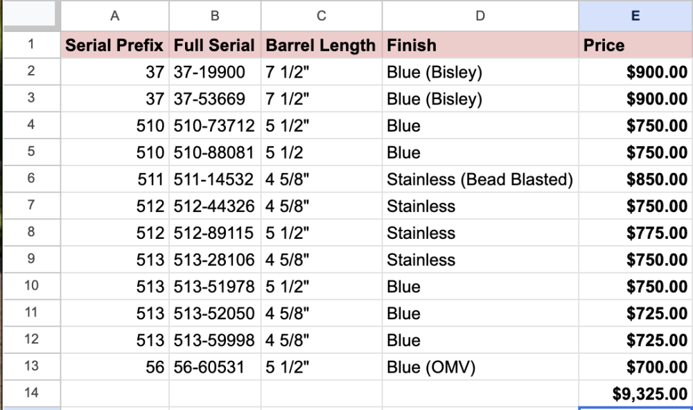Image resolution: width=693 pixels, height=410 pixels.
Task: Select column A header
Action: [x=115, y=16]
